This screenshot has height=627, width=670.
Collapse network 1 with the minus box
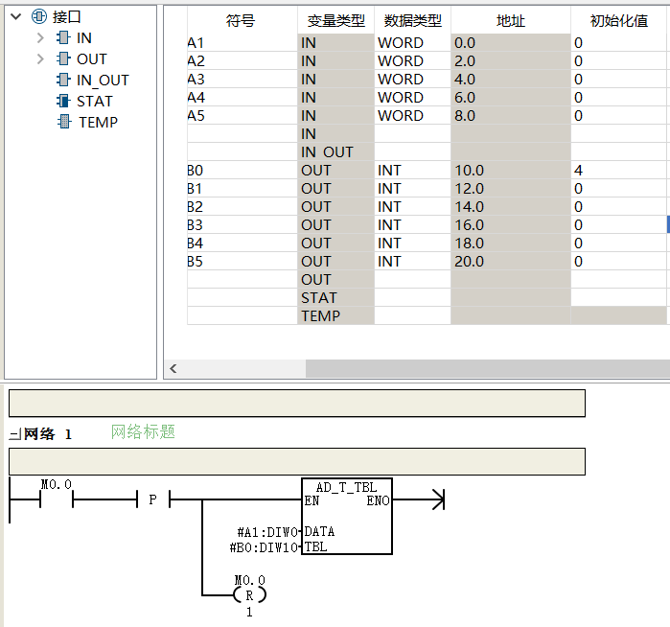[x=15, y=434]
